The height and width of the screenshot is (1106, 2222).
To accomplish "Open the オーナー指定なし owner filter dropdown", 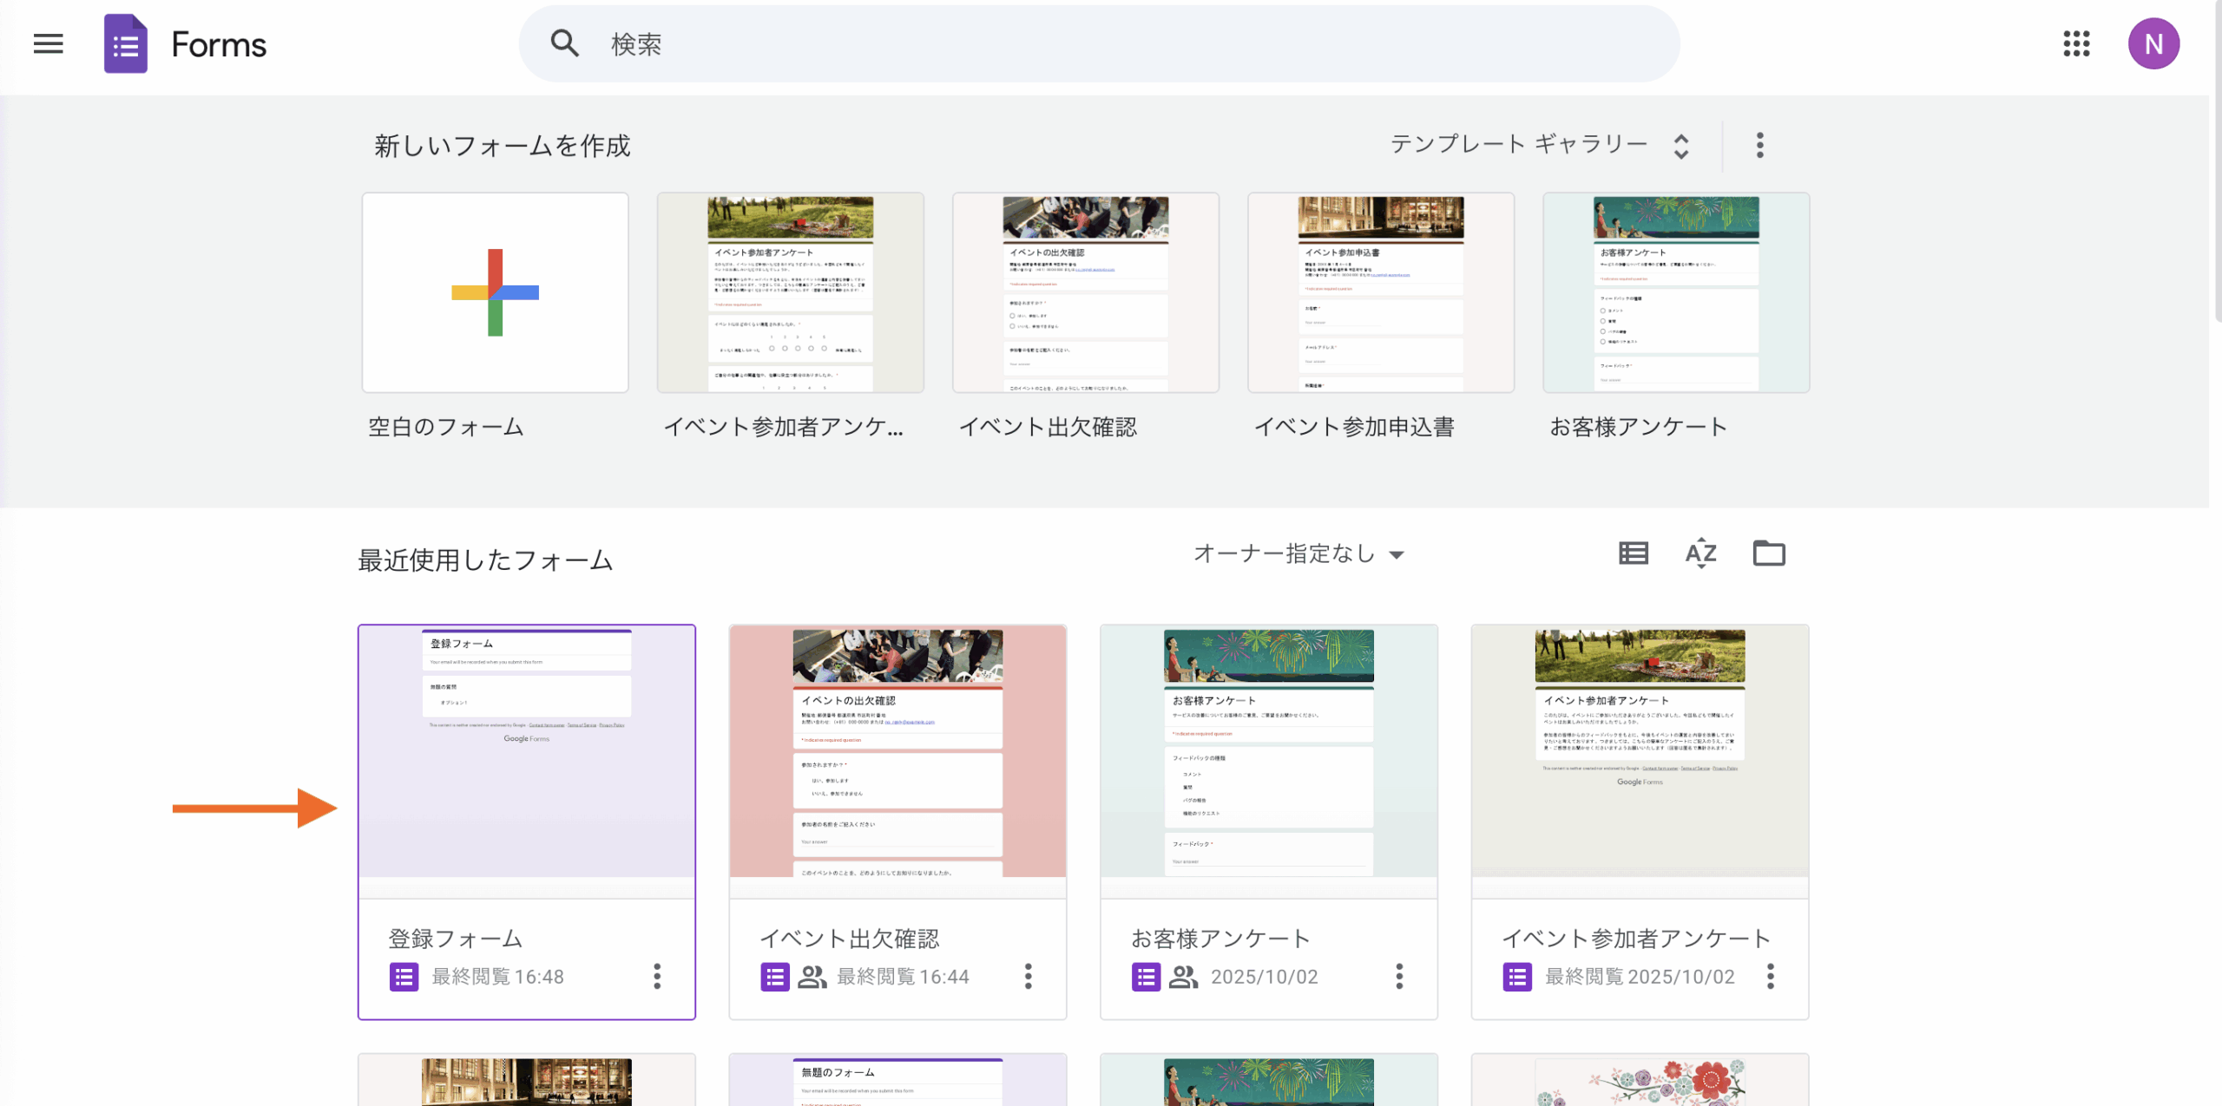I will point(1298,553).
